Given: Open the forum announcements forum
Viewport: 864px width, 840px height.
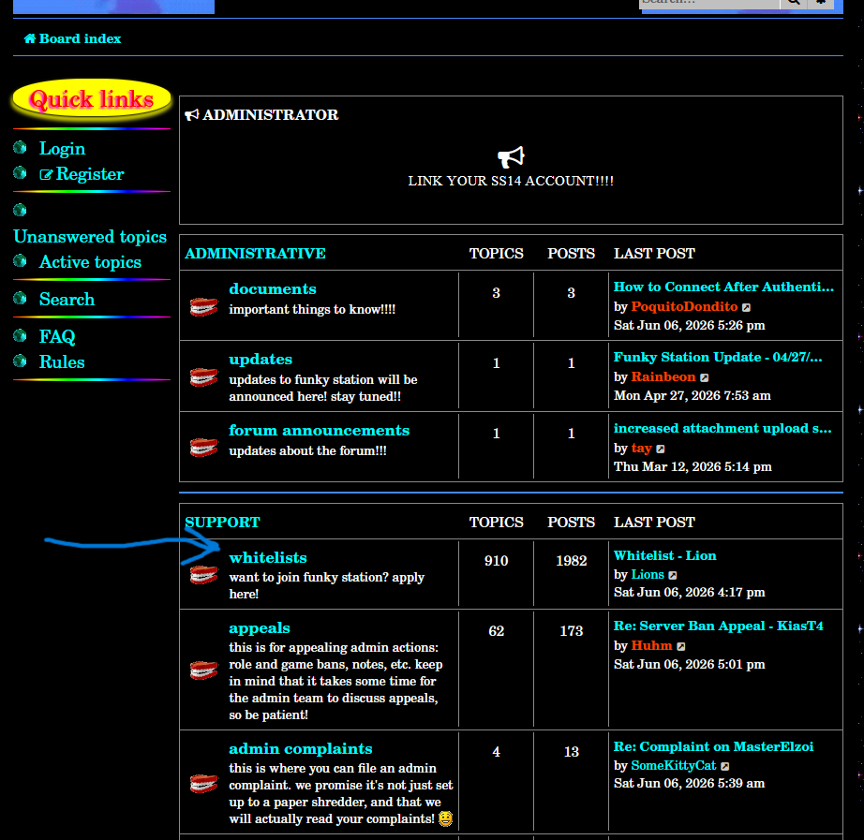Looking at the screenshot, I should coord(319,430).
